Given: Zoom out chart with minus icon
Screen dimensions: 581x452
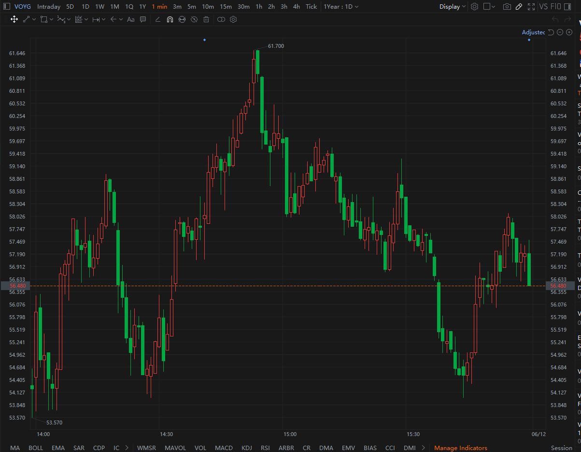Looking at the screenshot, I should tap(560, 32).
